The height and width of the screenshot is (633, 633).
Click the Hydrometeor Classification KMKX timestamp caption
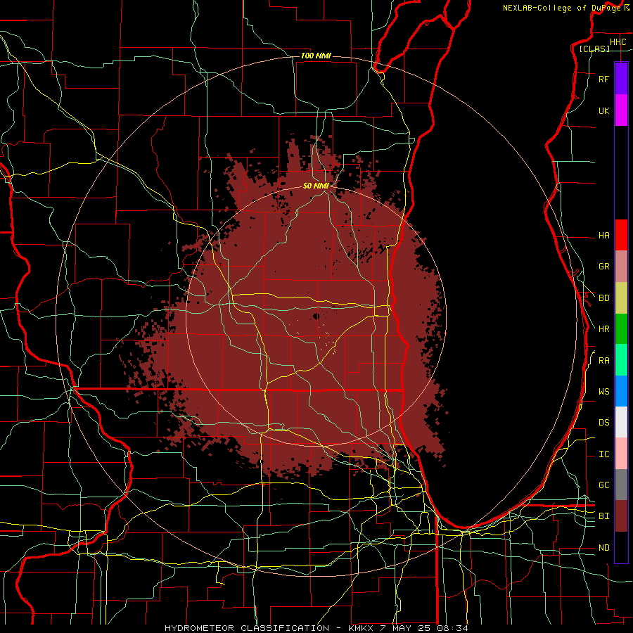pos(316,628)
